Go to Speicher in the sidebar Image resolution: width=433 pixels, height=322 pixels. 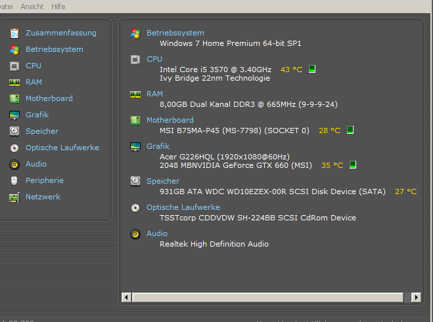point(42,131)
